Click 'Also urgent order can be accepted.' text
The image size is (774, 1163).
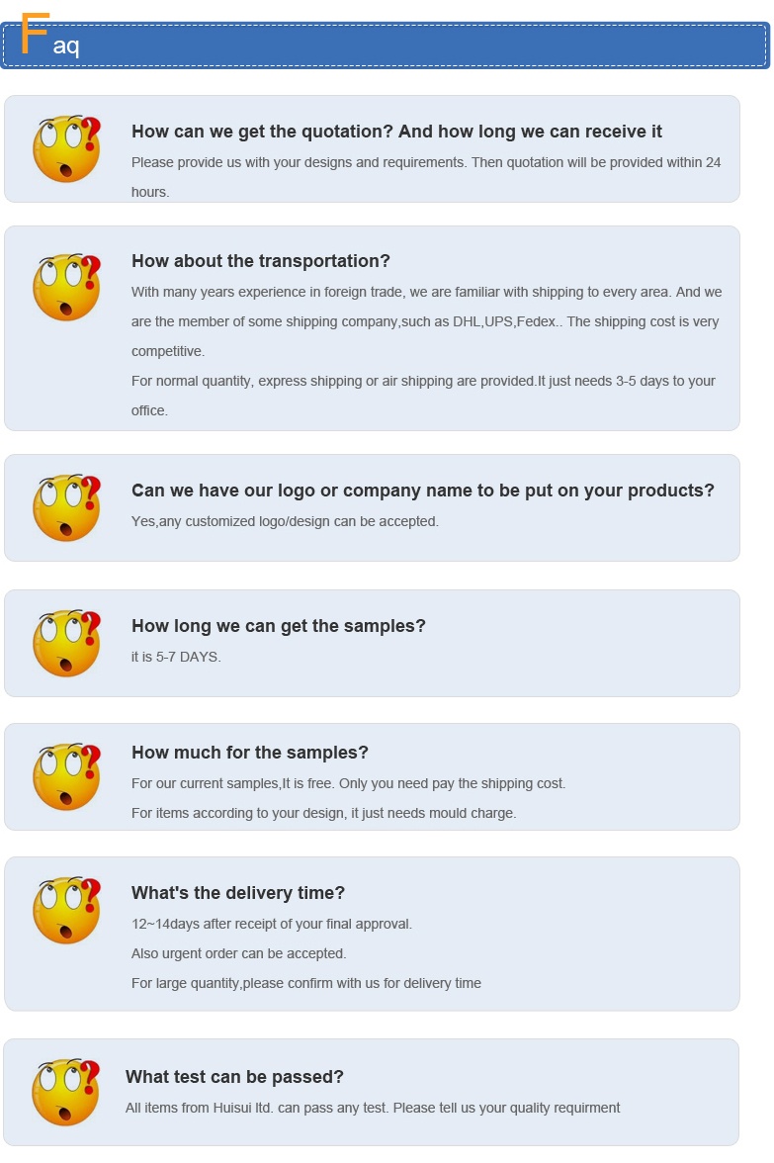(239, 953)
